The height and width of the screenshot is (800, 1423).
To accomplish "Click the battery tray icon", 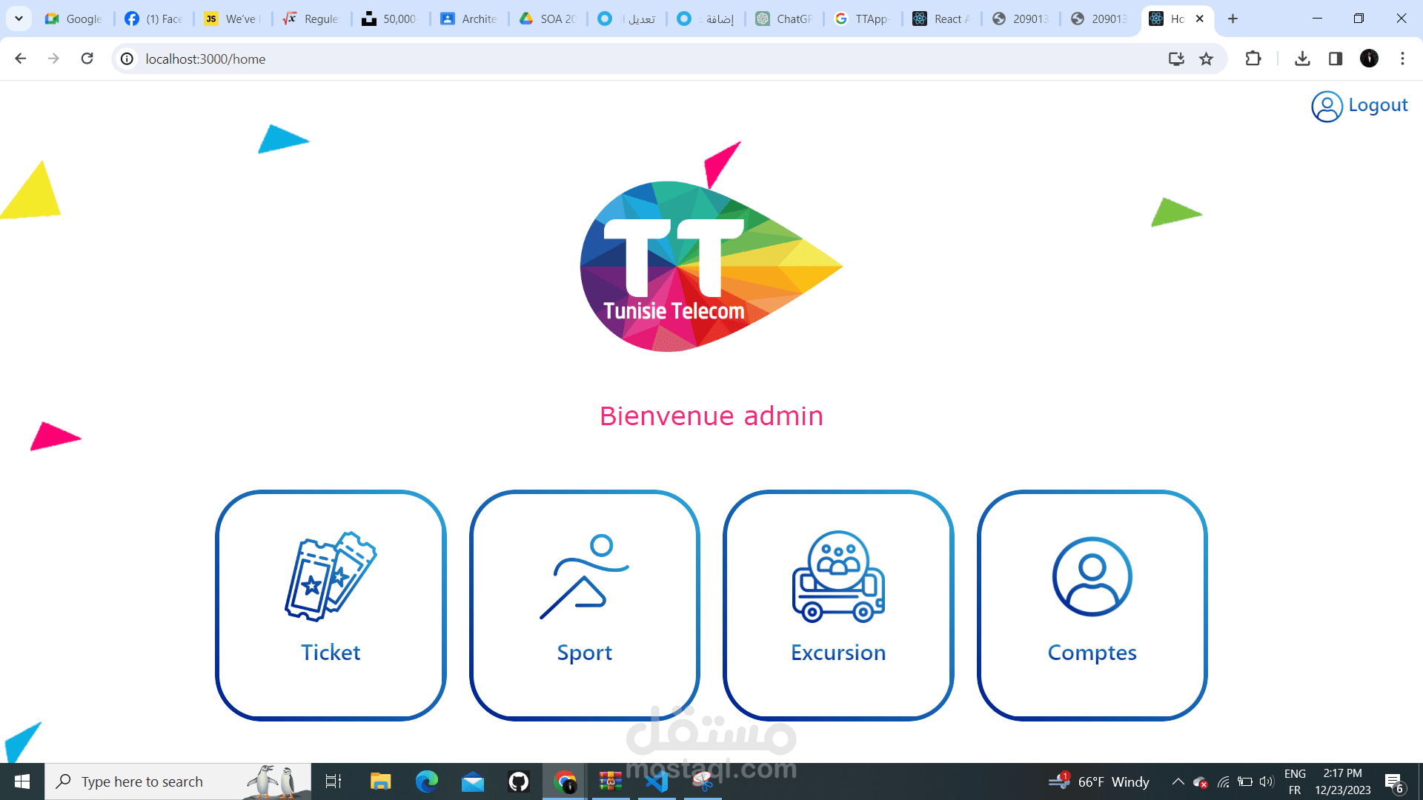I will [1245, 781].
